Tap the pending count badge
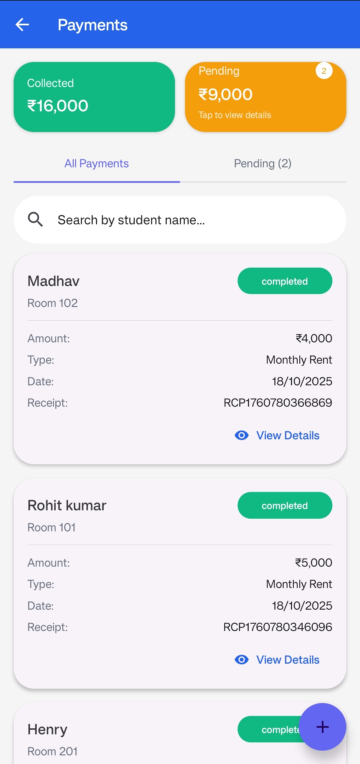Screen dimensions: 360x764 click(324, 71)
